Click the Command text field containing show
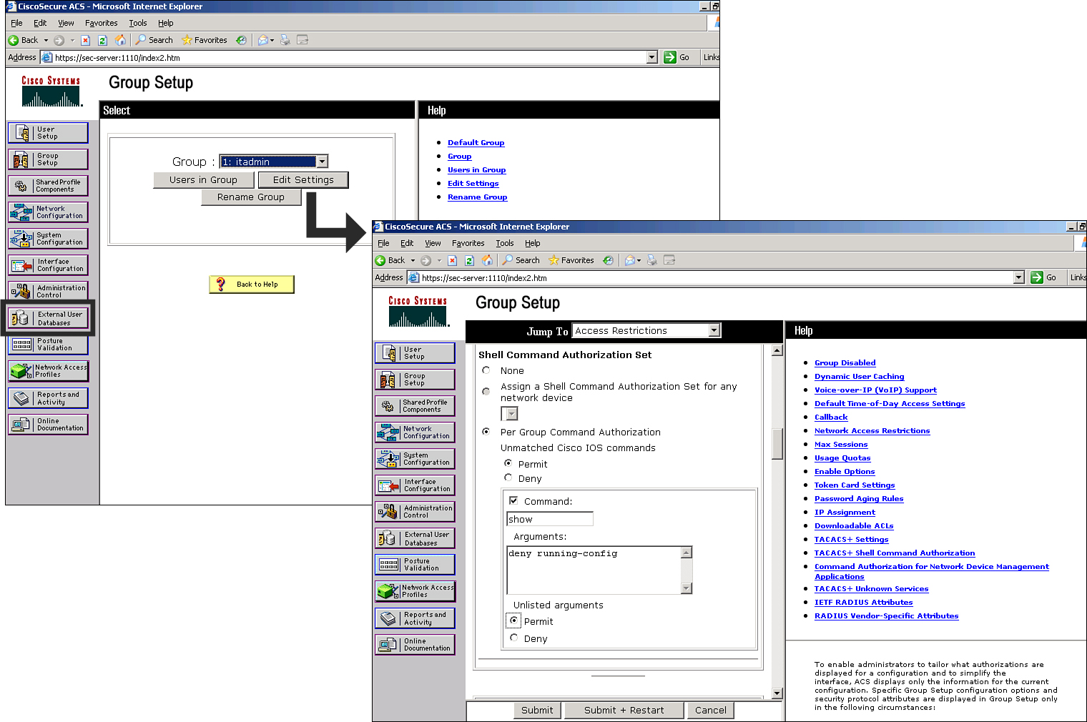Screen dimensions: 1087x722 coord(550,519)
